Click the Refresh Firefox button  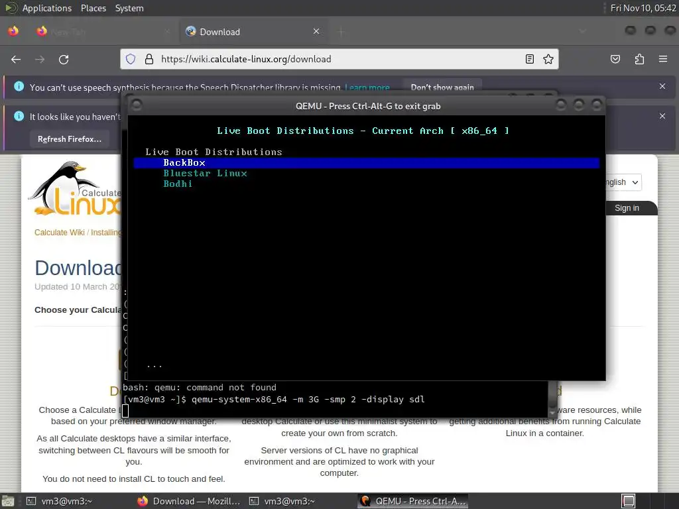(x=69, y=139)
